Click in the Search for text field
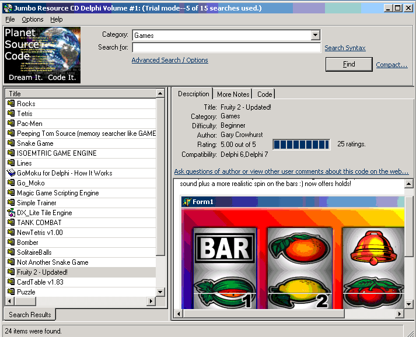The height and width of the screenshot is (337, 416). tap(226, 47)
